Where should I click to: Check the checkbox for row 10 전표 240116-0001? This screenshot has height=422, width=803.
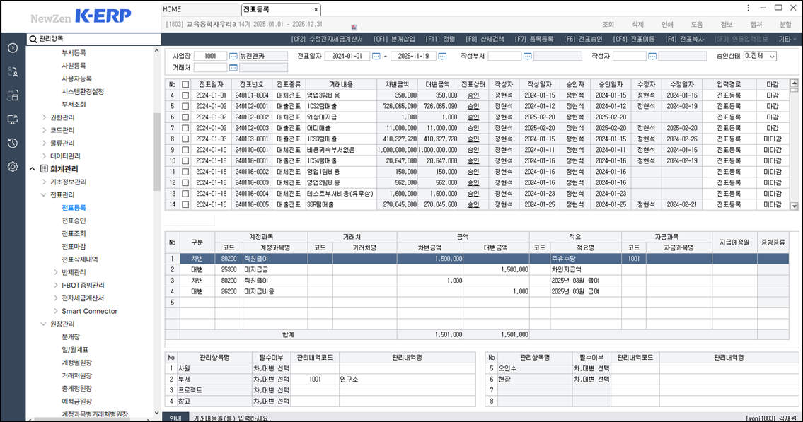185,161
